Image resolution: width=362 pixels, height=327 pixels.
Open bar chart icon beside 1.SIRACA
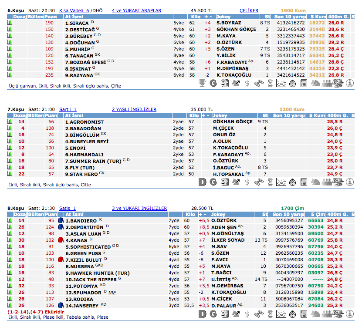(x=10, y=23)
